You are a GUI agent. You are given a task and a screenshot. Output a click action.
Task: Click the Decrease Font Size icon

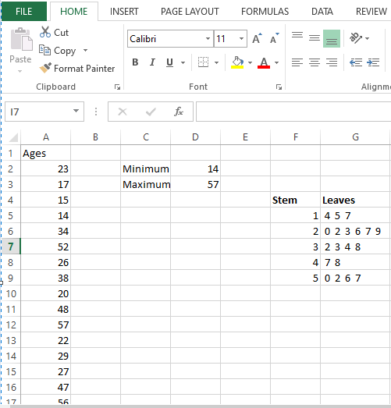[x=275, y=38]
